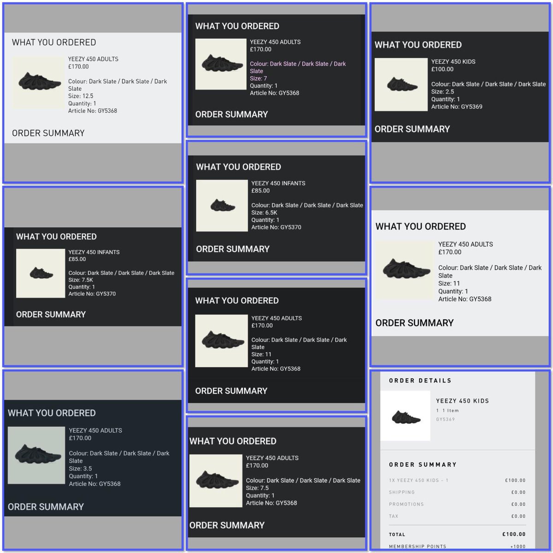The height and width of the screenshot is (553, 553).
Task: Click the 'TOTAL' £100.00 amount
Action: point(514,534)
